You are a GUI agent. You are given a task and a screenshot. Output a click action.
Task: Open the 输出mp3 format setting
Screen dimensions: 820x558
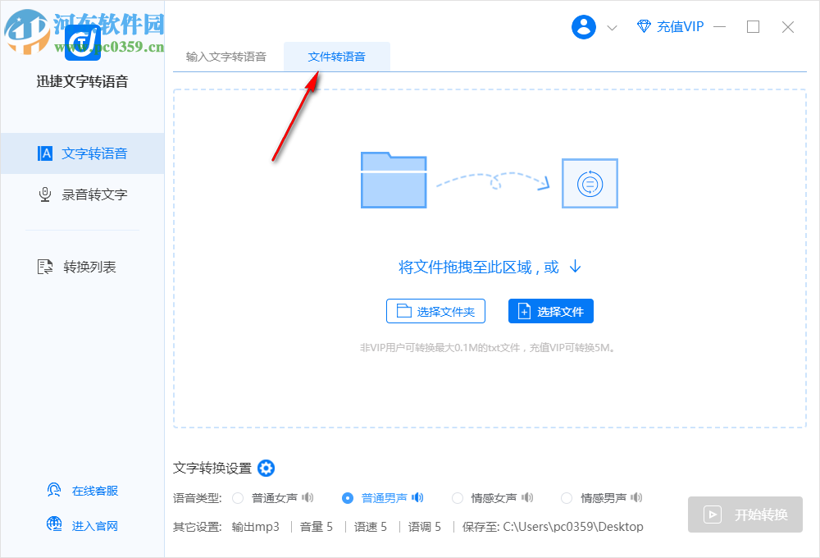257,527
